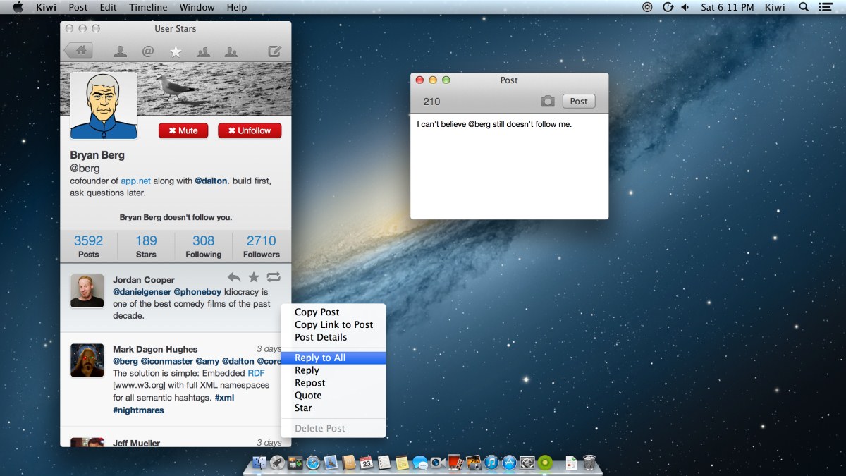The image size is (846, 476).
Task: Click the @phoneboy mention link
Action: coord(197,292)
